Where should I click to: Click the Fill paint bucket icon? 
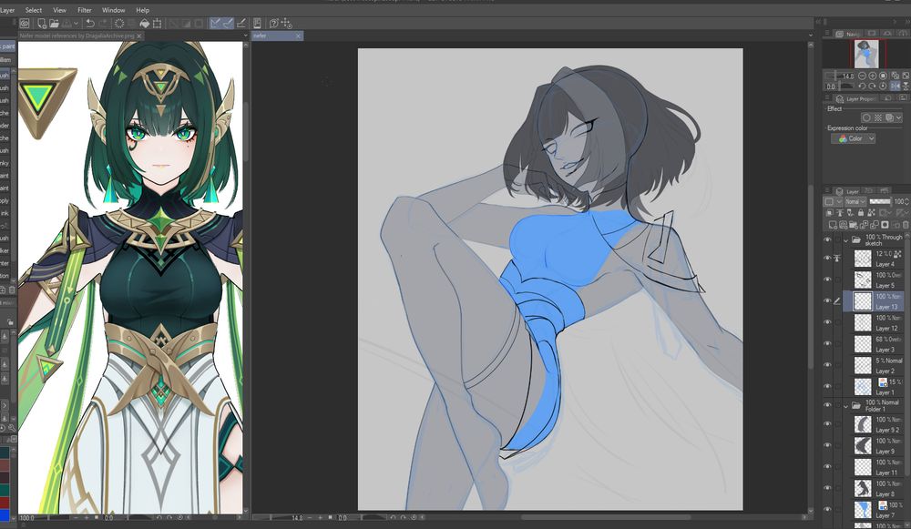(x=145, y=24)
